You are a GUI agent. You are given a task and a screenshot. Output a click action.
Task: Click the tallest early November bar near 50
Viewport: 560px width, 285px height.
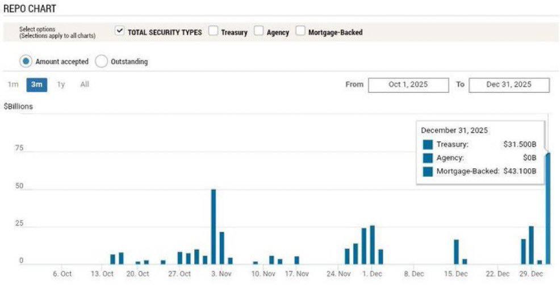coord(214,227)
